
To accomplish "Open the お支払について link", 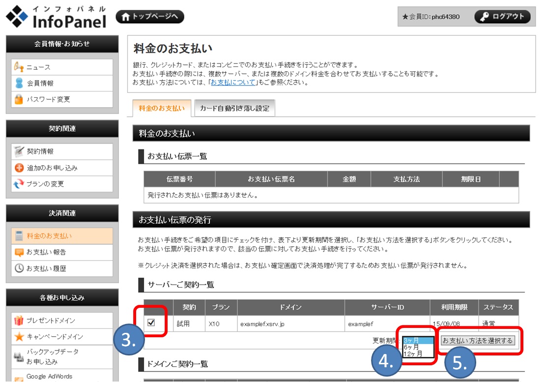I will point(233,83).
